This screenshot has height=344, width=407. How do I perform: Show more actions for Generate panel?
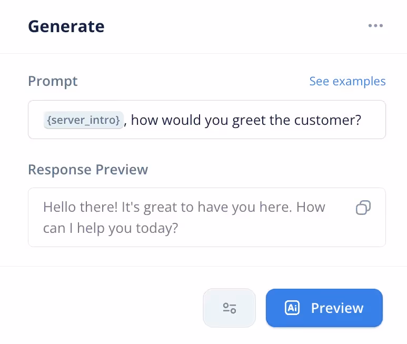pyautogui.click(x=375, y=25)
